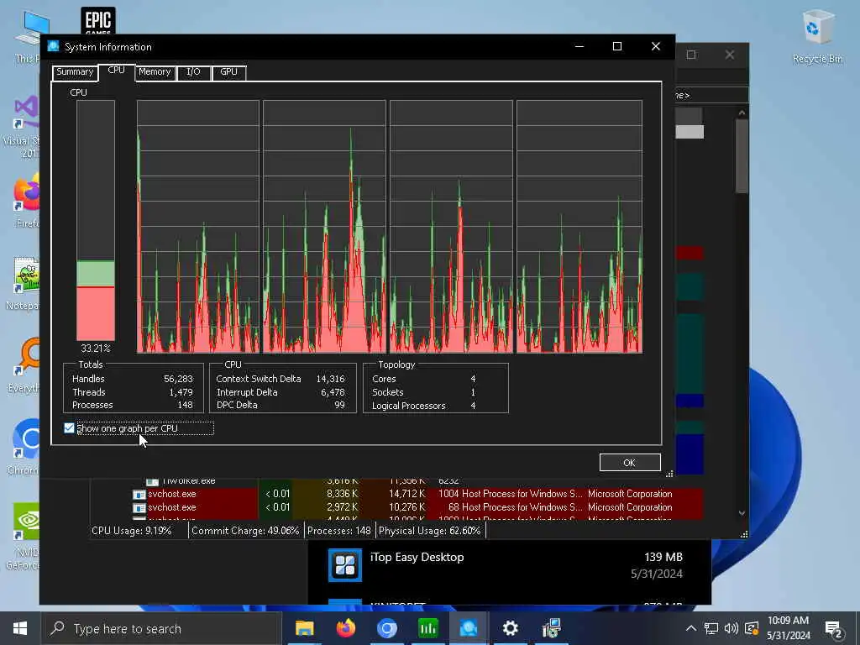
Task: Click the fourth CPU core graph
Action: (579, 226)
